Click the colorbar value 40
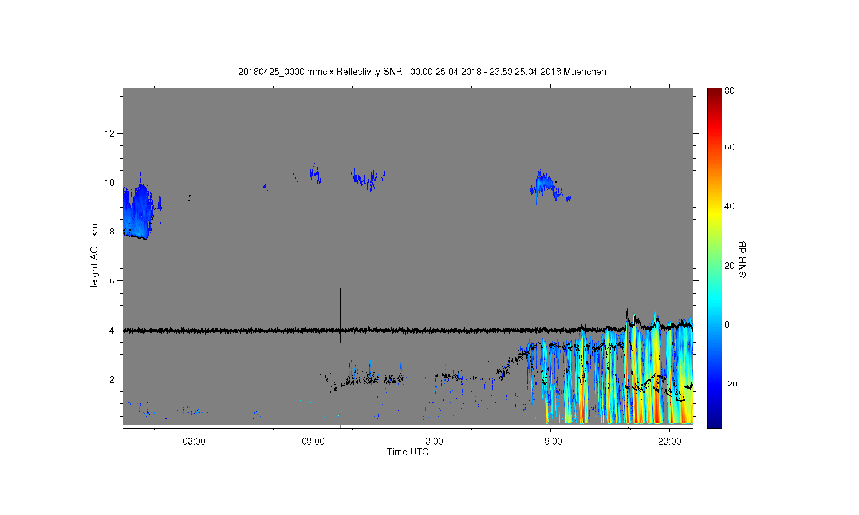This screenshot has height=515, width=859. (730, 206)
